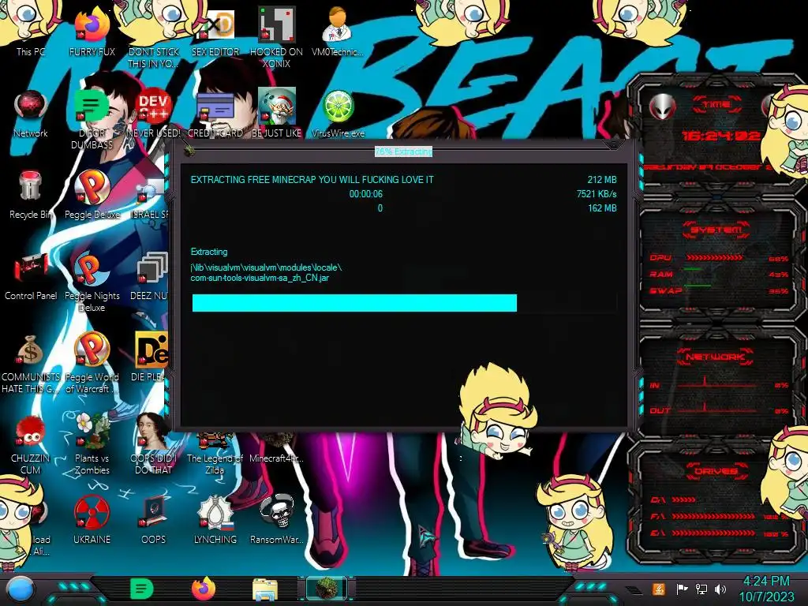Click the 7521 KB/s speed value
The height and width of the screenshot is (606, 808).
(x=597, y=194)
